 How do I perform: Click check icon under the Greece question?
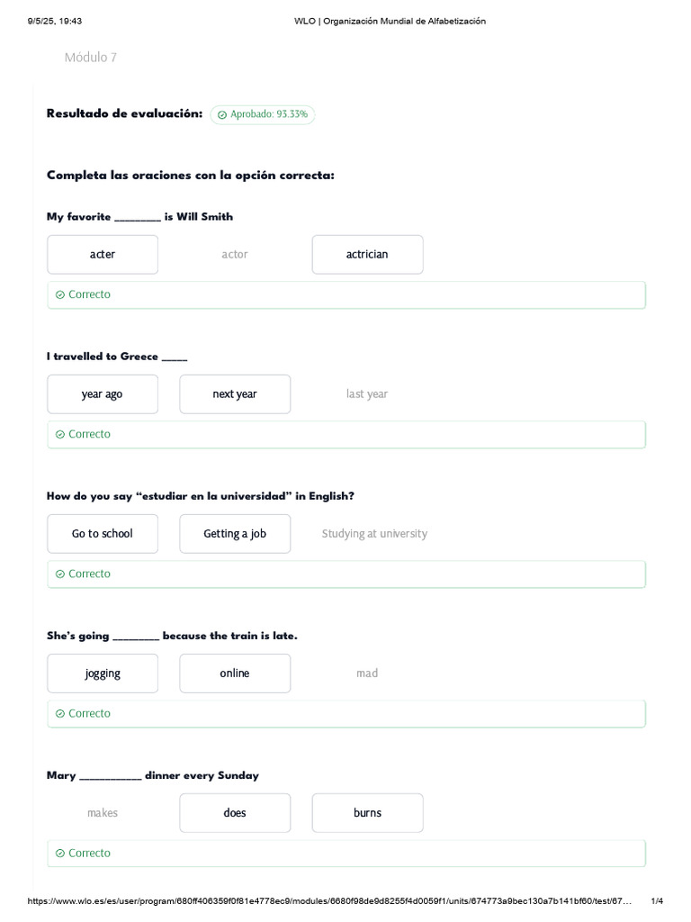tap(60, 434)
